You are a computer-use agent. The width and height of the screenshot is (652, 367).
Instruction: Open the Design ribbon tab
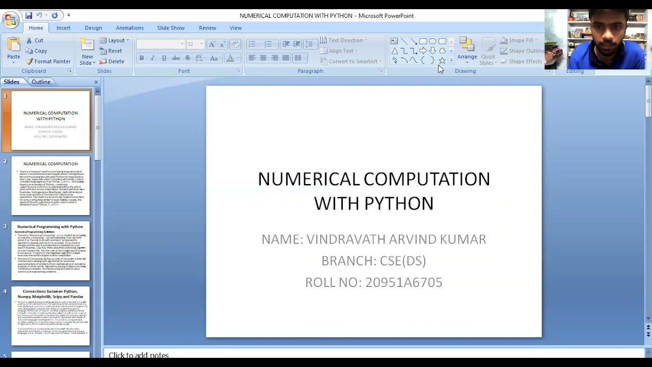93,28
